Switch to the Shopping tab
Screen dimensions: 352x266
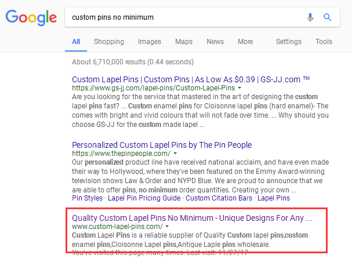click(x=109, y=42)
